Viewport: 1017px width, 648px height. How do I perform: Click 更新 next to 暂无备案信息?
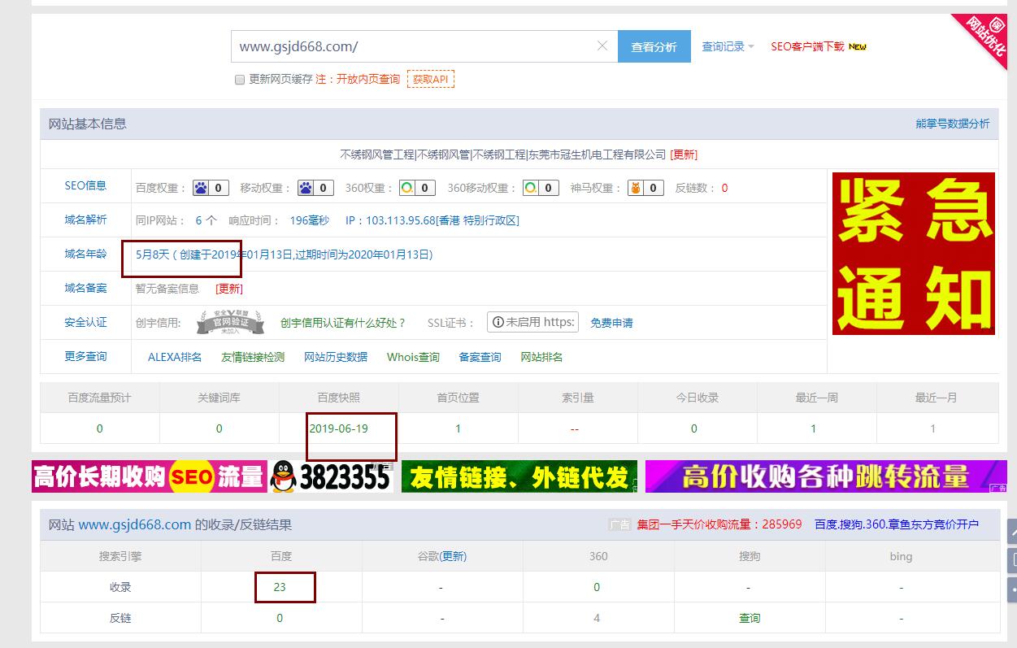pos(229,289)
